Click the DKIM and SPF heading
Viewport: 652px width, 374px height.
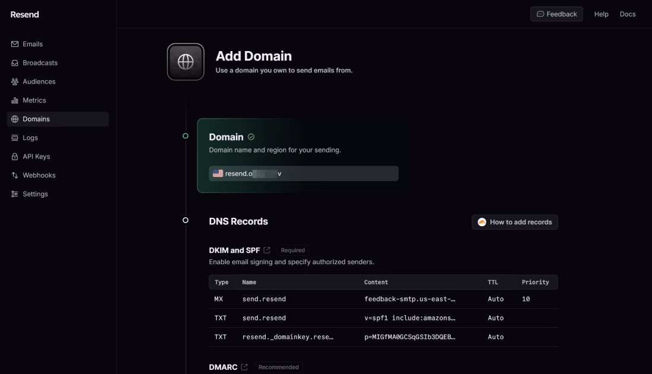point(234,250)
